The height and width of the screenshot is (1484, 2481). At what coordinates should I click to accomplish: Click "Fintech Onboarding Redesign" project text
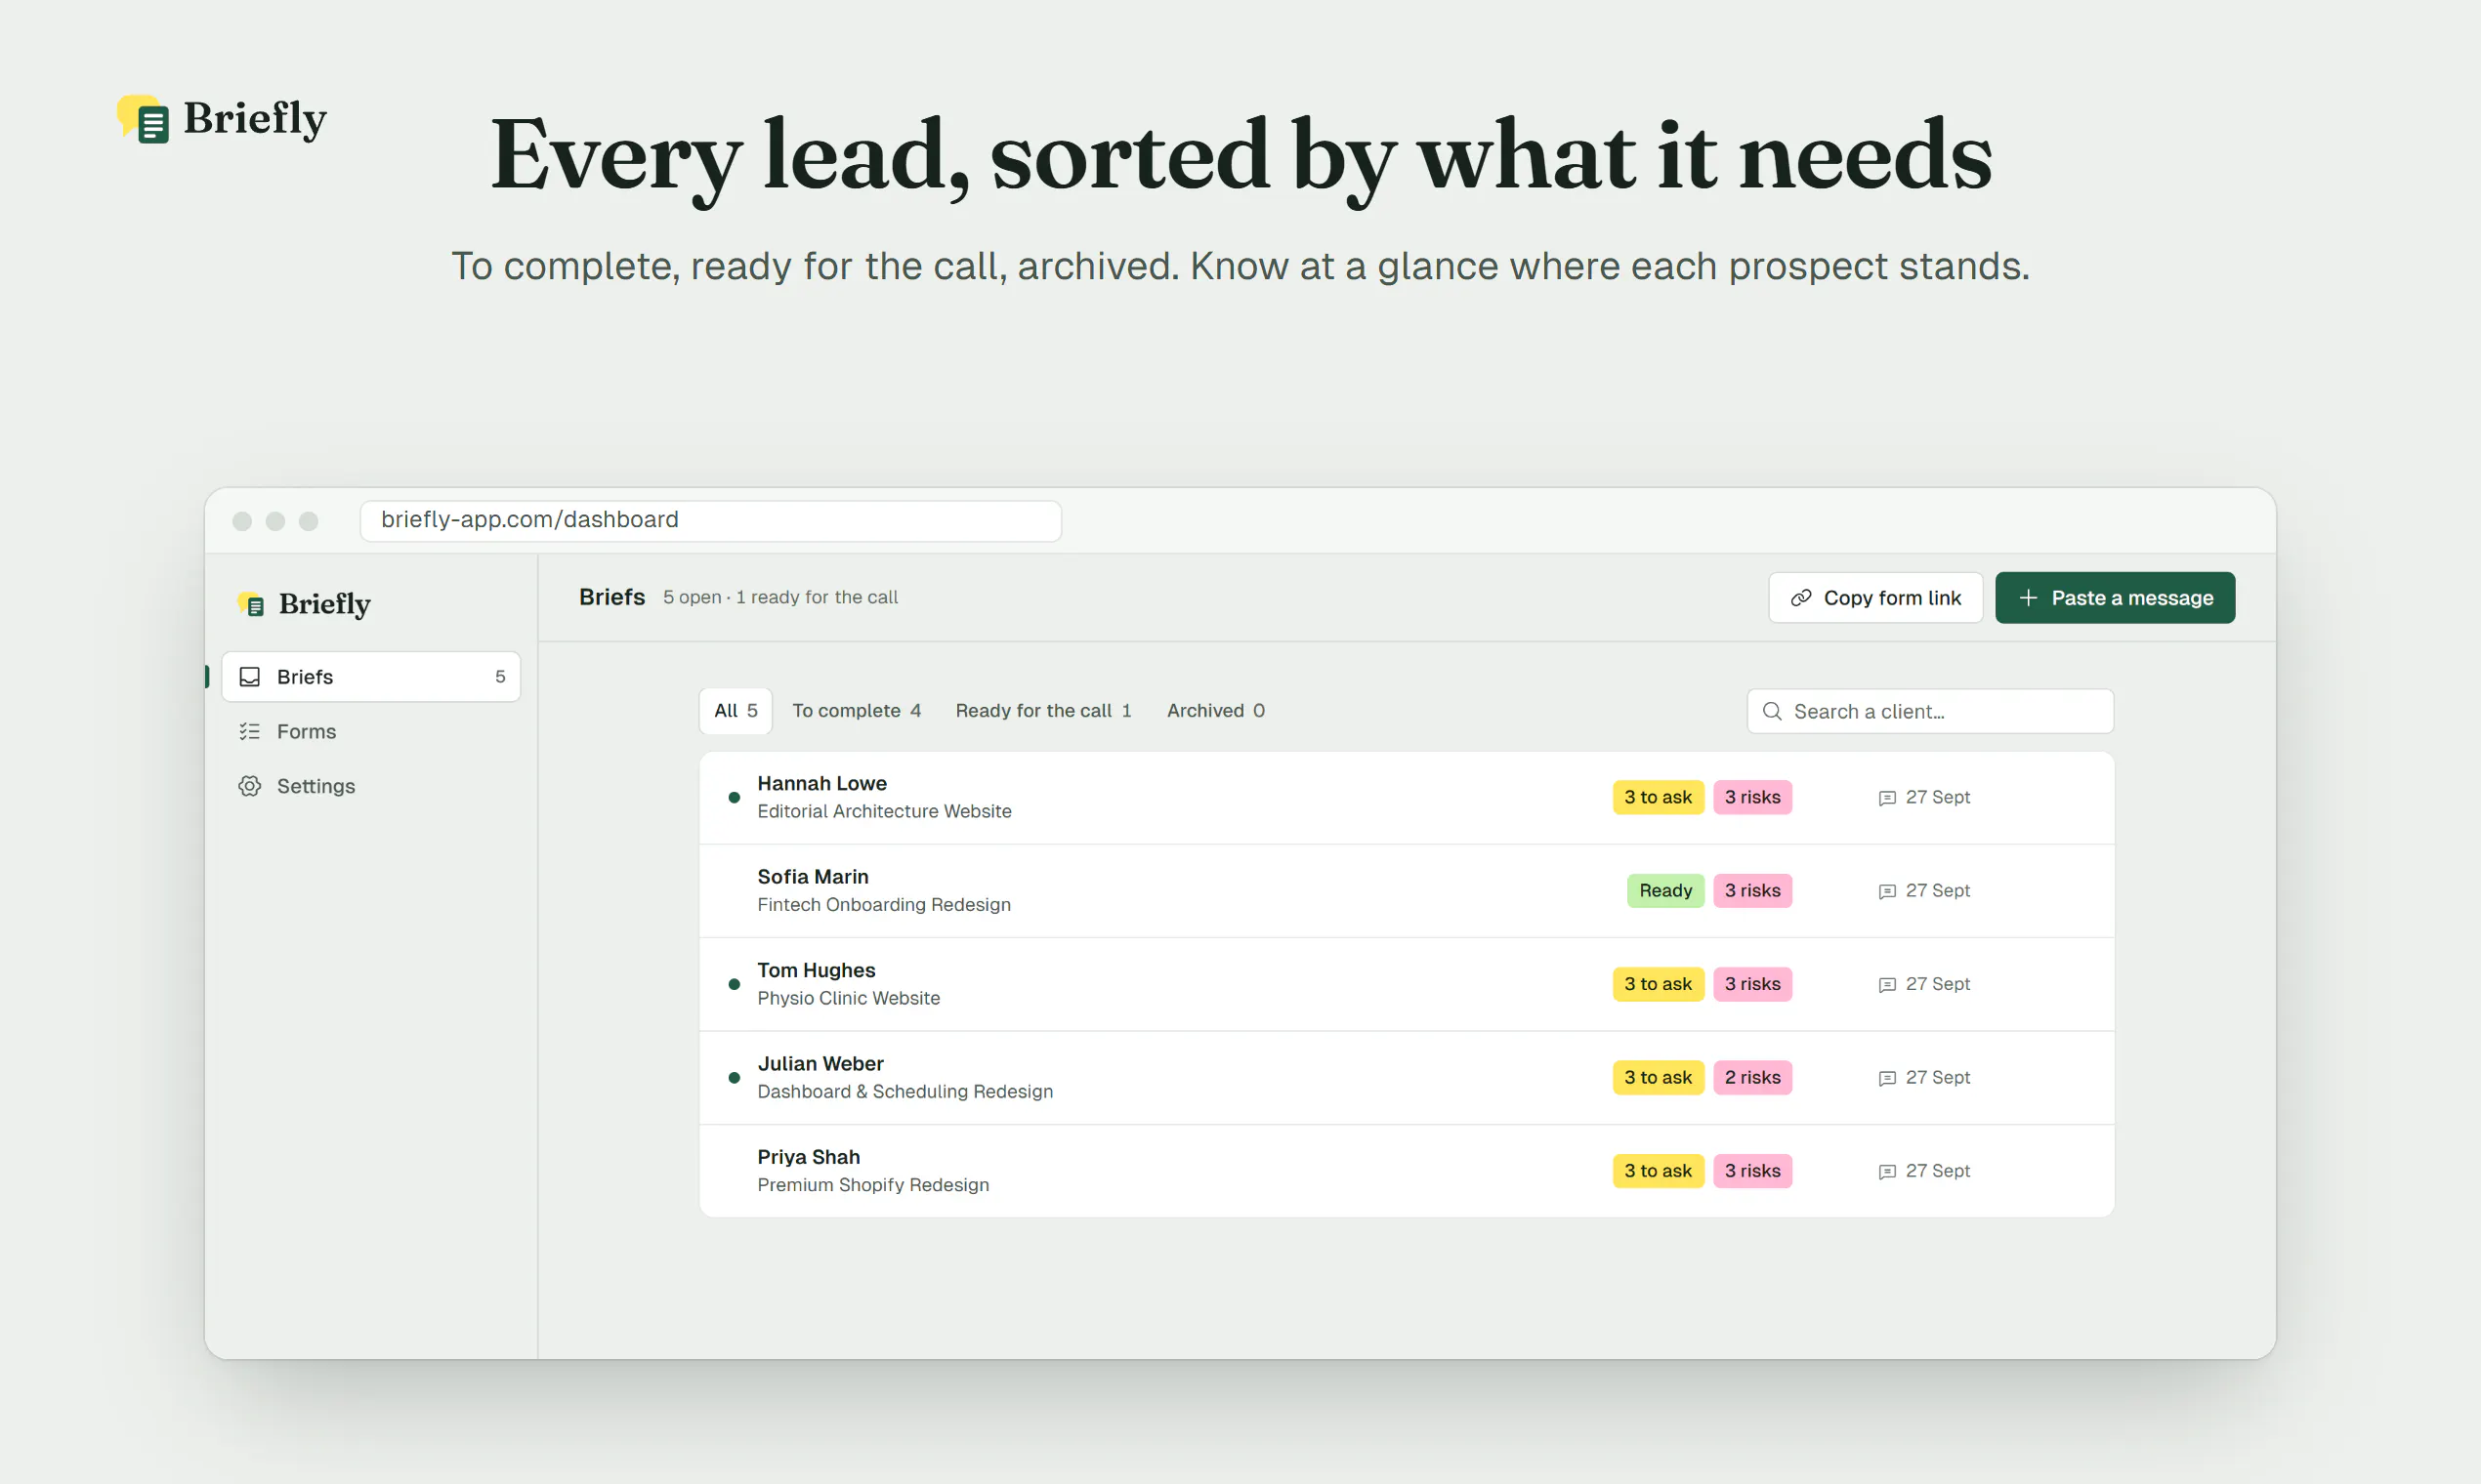(x=884, y=905)
